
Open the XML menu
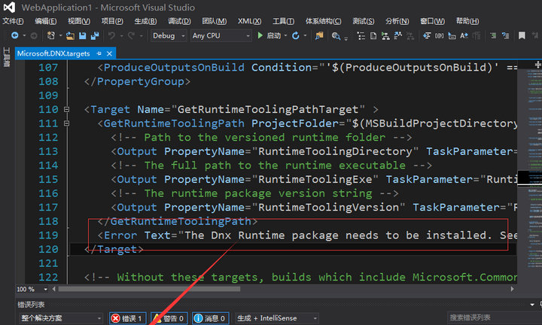click(x=249, y=21)
